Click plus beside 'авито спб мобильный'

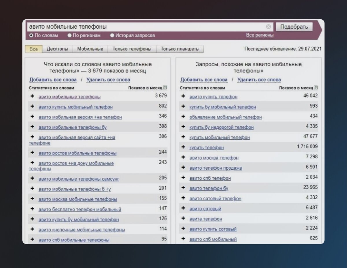click(183, 239)
